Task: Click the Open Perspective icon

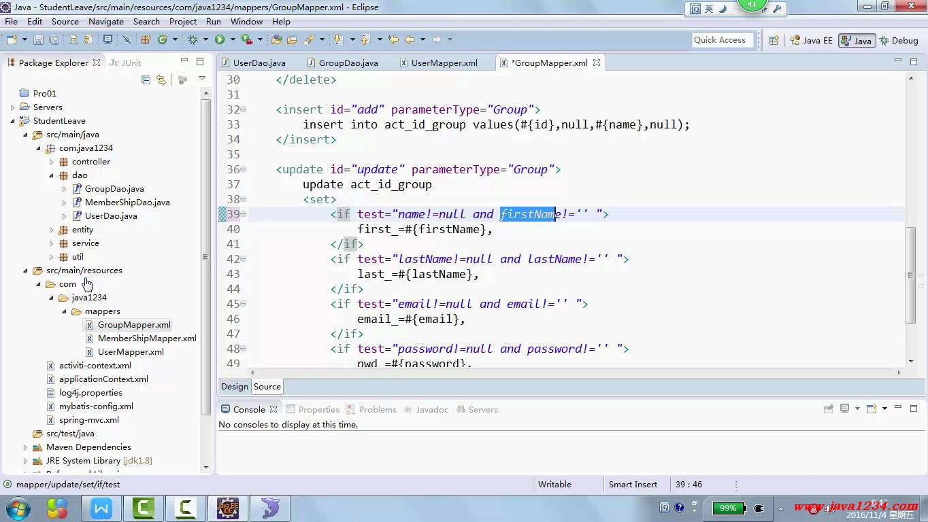Action: (774, 41)
